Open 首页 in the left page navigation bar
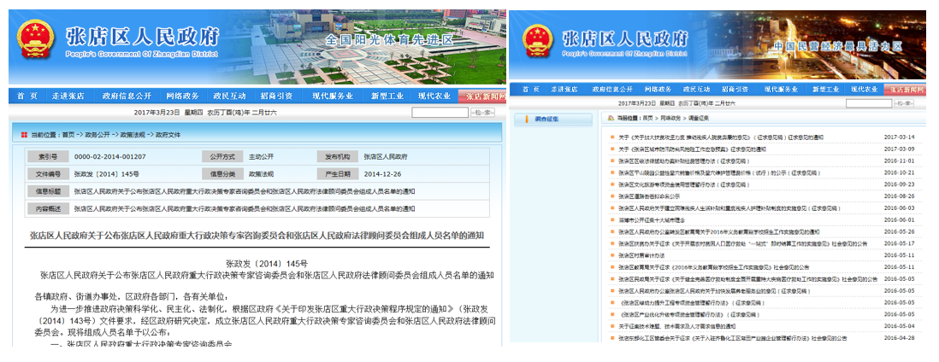 (x=27, y=96)
